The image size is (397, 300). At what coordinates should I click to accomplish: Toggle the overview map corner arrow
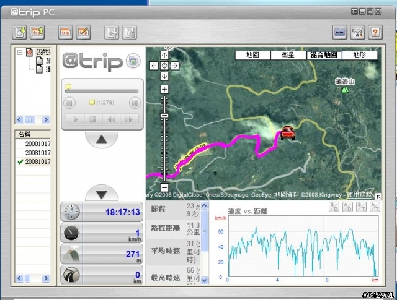point(378,197)
